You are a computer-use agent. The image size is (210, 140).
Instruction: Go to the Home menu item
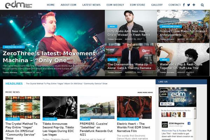tap(51, 5)
